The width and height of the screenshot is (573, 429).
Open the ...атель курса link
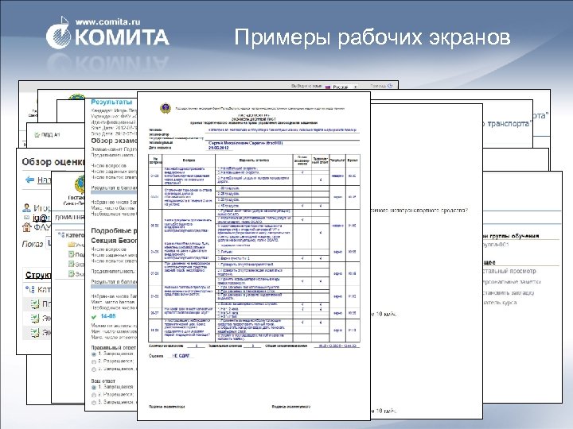pos(500,303)
